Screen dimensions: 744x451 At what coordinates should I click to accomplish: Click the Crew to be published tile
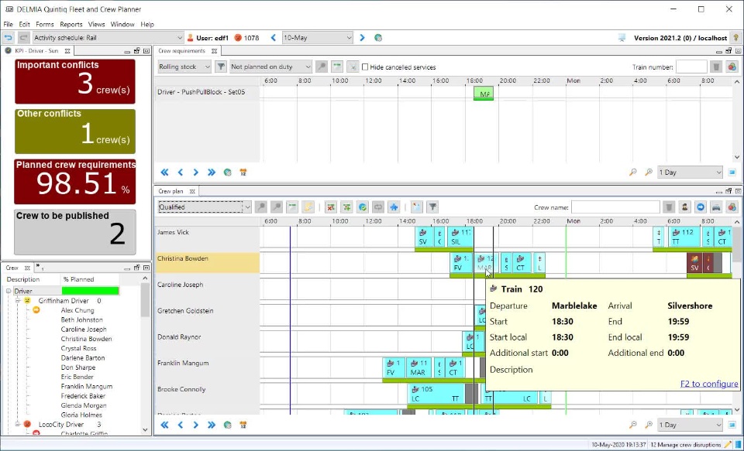click(75, 232)
